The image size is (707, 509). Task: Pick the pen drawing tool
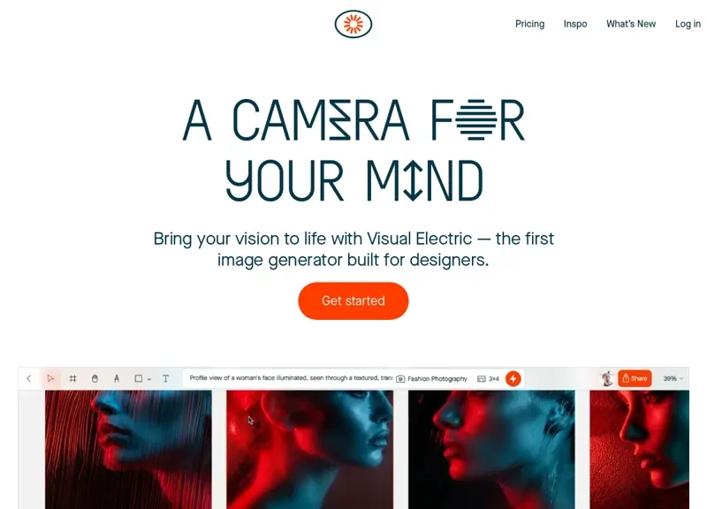tap(117, 379)
